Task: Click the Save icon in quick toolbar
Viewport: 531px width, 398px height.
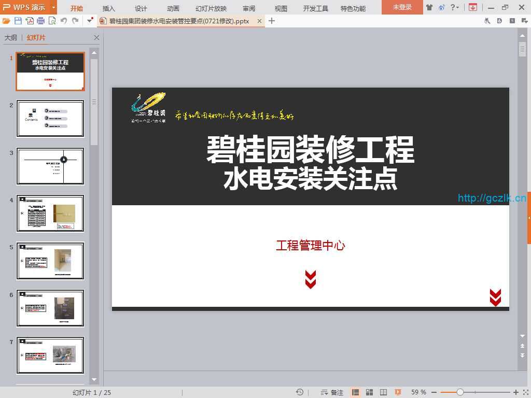Action: pyautogui.click(x=18, y=21)
